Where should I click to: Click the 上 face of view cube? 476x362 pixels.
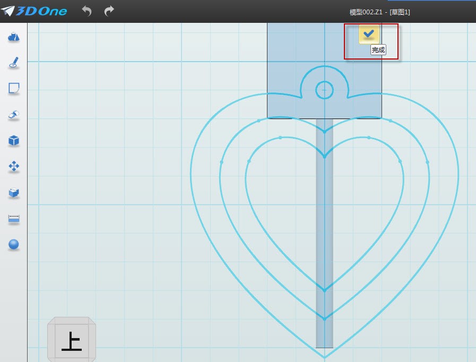tap(71, 341)
